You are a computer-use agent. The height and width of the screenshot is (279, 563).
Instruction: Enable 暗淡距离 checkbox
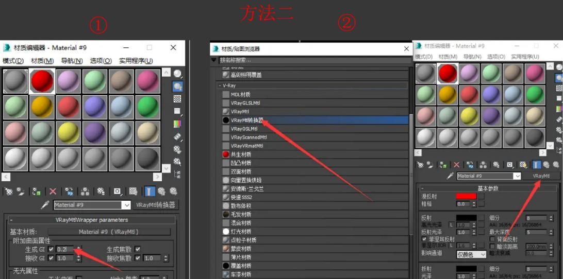(x=492, y=246)
